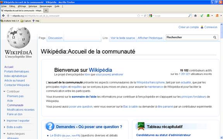Expand the Imprimer / exporter section

click(x=4, y=120)
